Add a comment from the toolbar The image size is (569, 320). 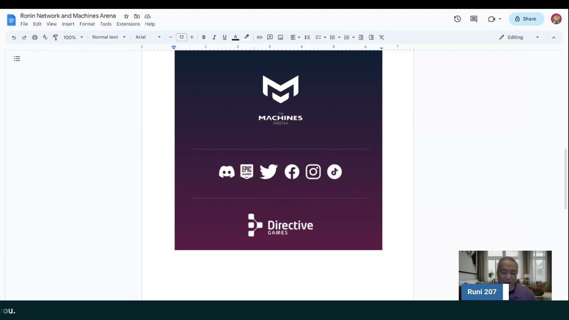coord(270,37)
